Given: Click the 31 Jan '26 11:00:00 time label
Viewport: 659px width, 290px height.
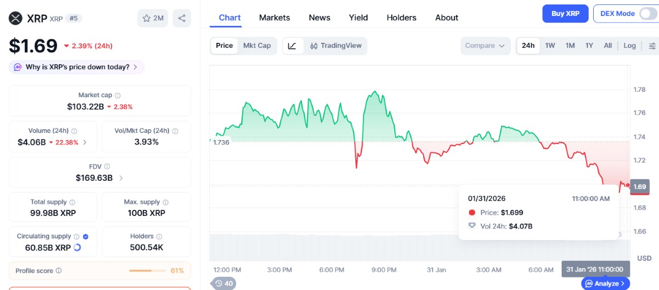Looking at the screenshot, I should tap(595, 269).
